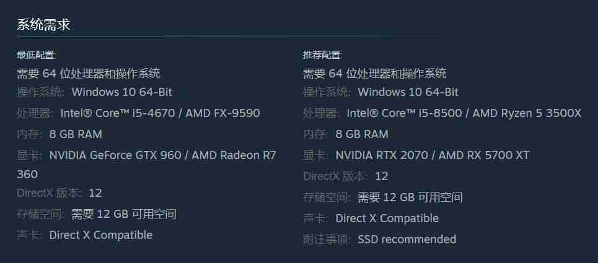This screenshot has height=263, width=598.
Task: Click recommended 内存 8 GB RAM line
Action: click(346, 134)
